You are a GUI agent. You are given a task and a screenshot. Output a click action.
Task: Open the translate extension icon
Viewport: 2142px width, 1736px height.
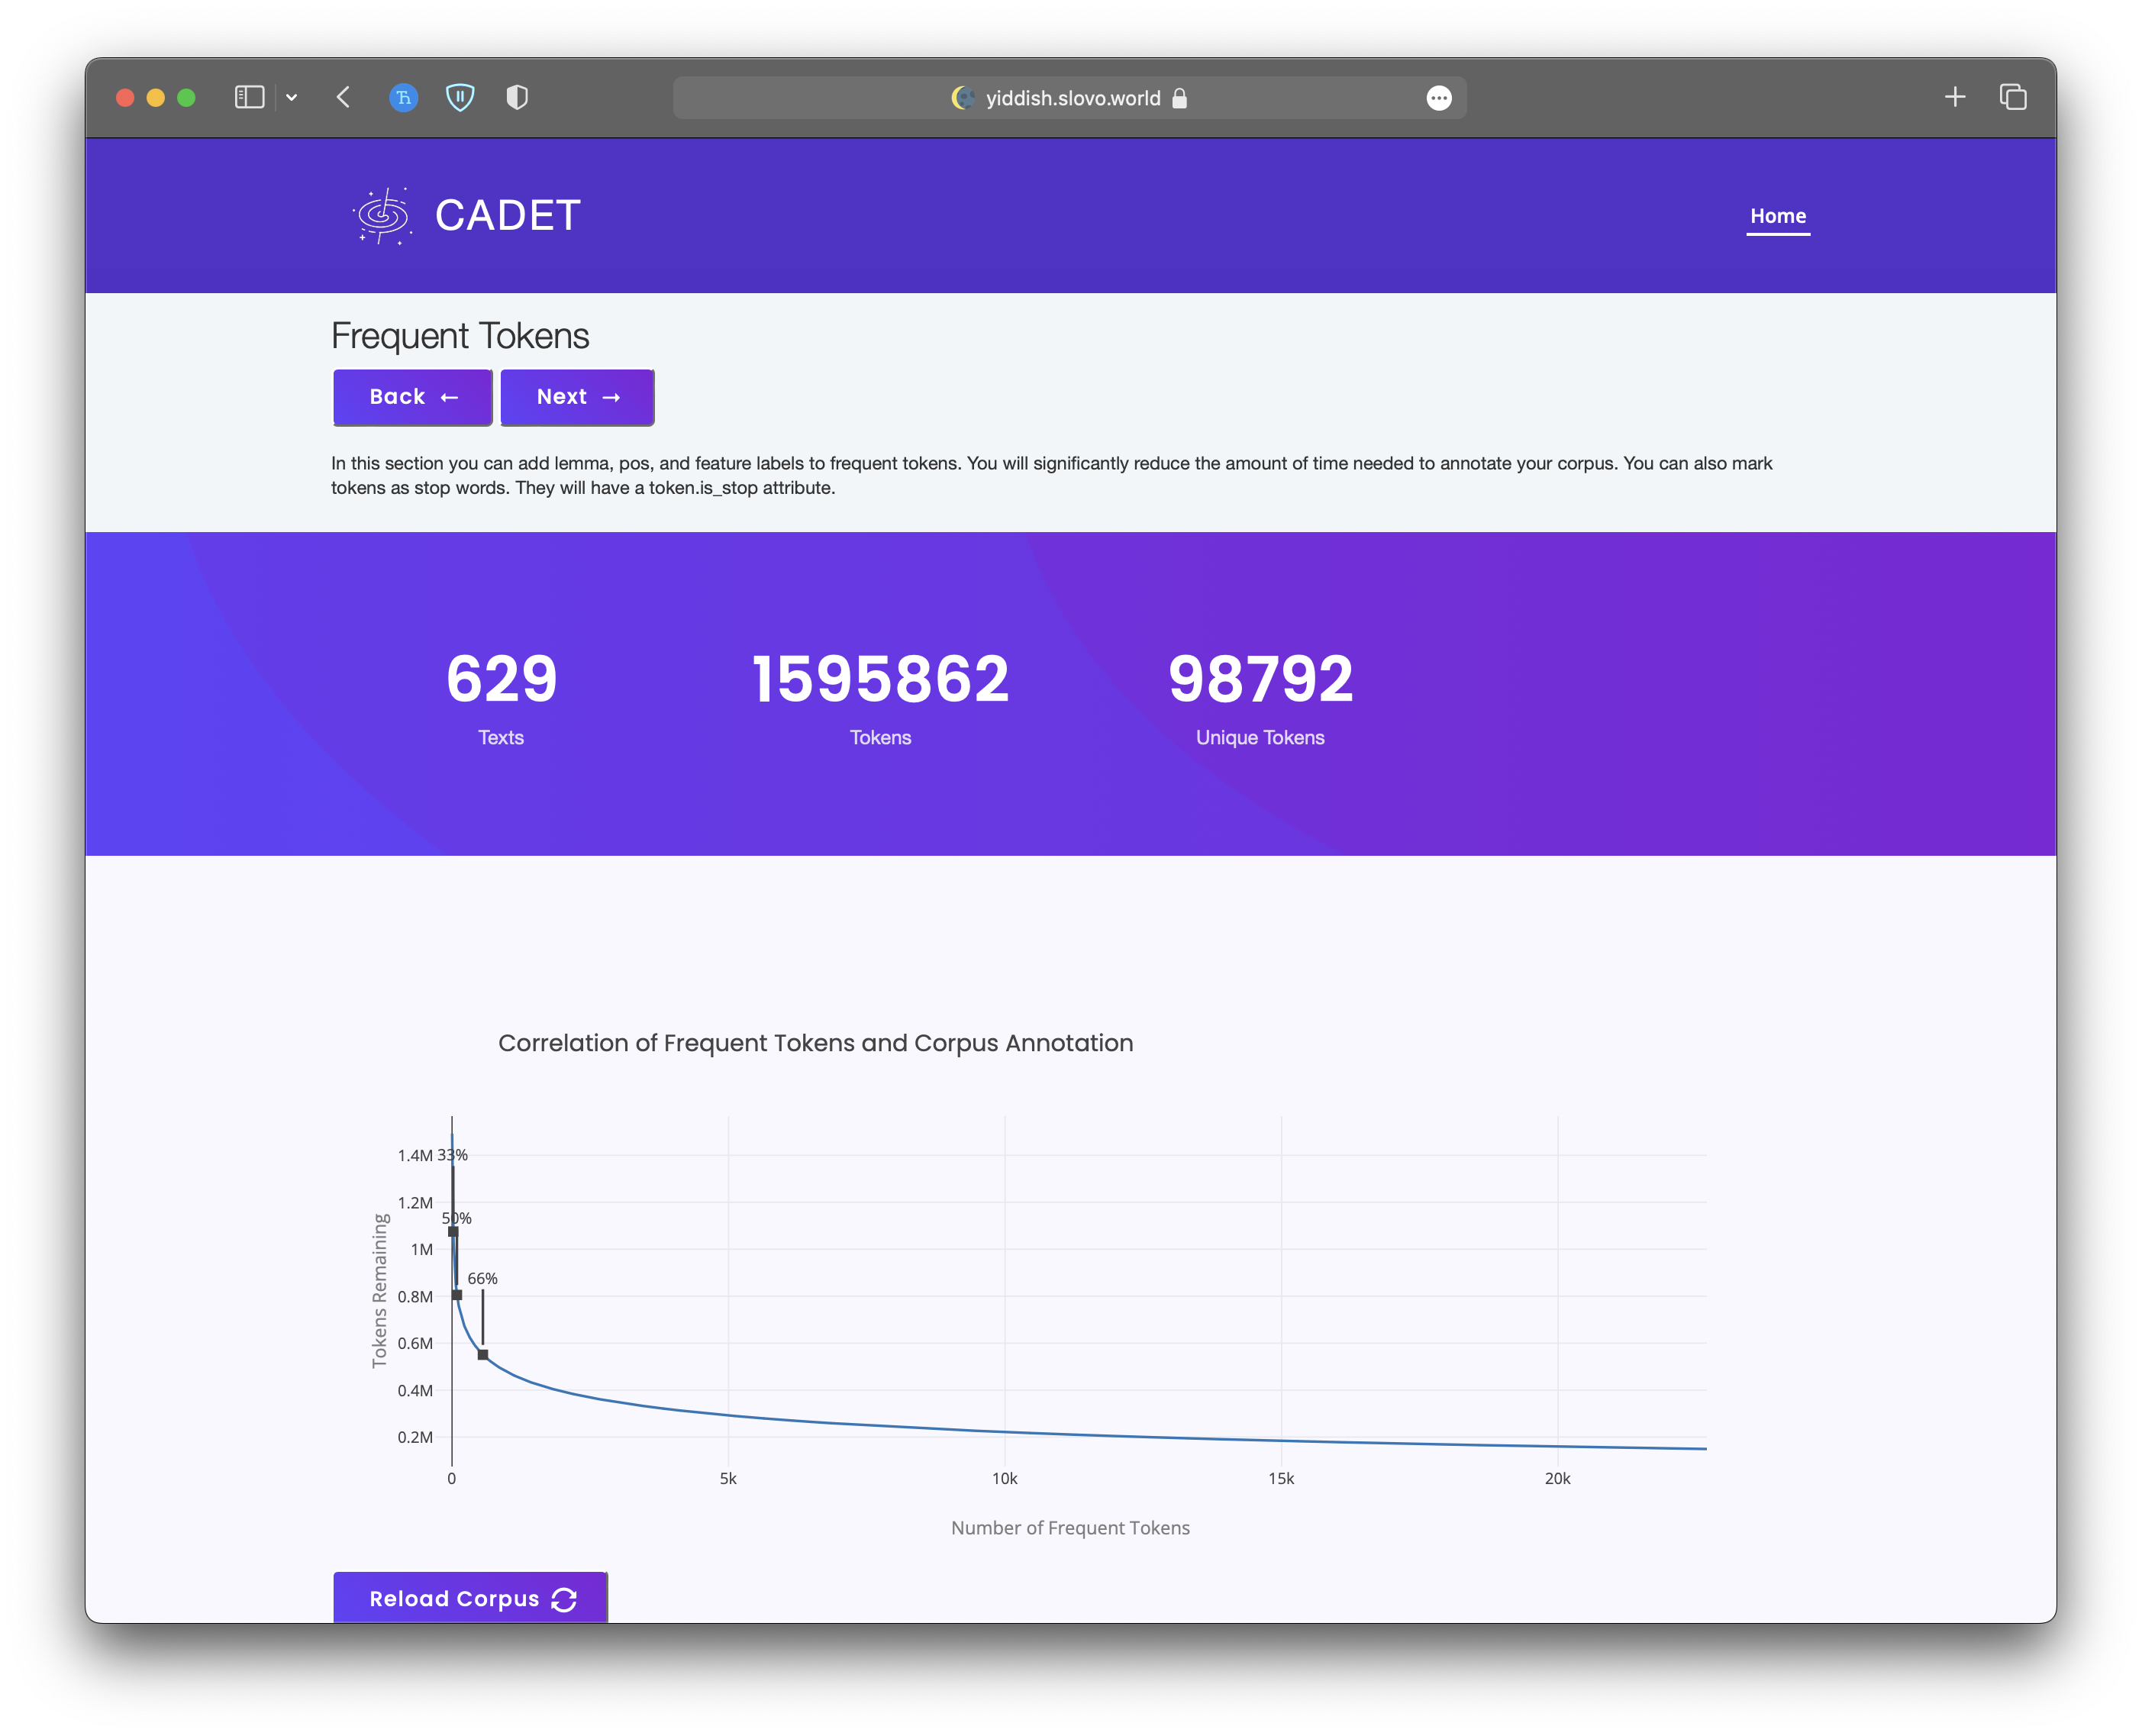(x=403, y=97)
